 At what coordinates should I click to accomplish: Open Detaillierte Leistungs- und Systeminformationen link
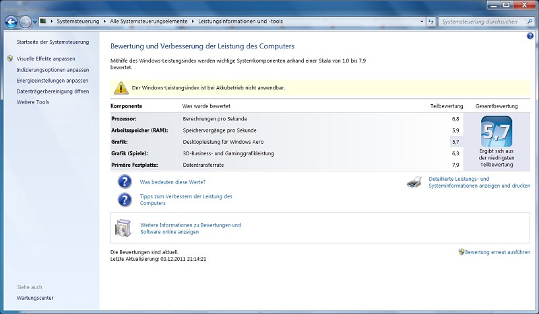click(x=479, y=182)
